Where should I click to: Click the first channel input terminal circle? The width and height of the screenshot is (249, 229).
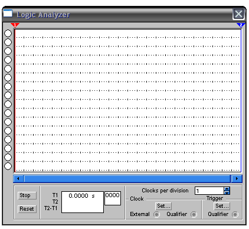[8, 33]
